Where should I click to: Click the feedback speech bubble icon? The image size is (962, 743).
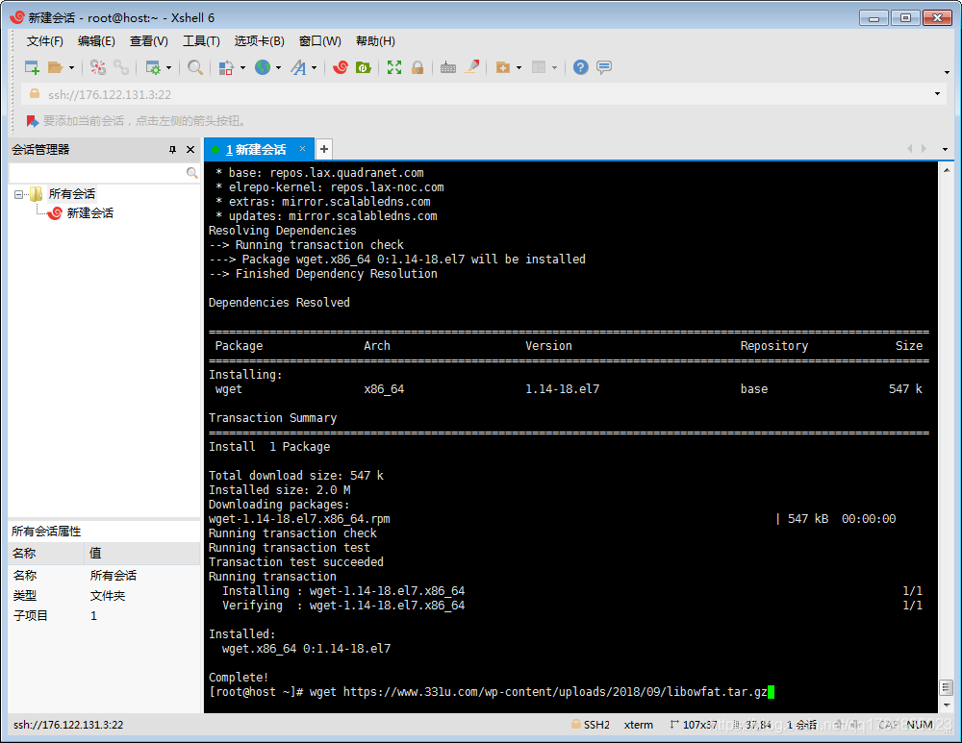(604, 67)
